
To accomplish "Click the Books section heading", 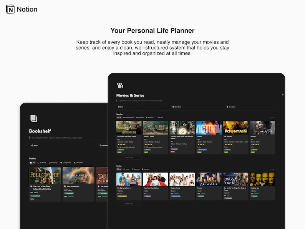I will pos(32,158).
